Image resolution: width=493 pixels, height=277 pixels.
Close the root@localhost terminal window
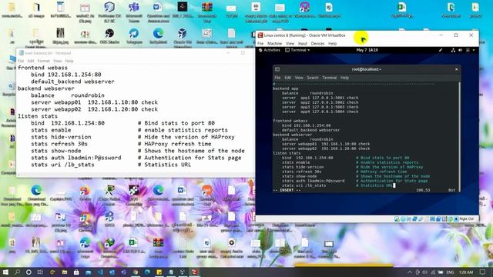pyautogui.click(x=457, y=69)
